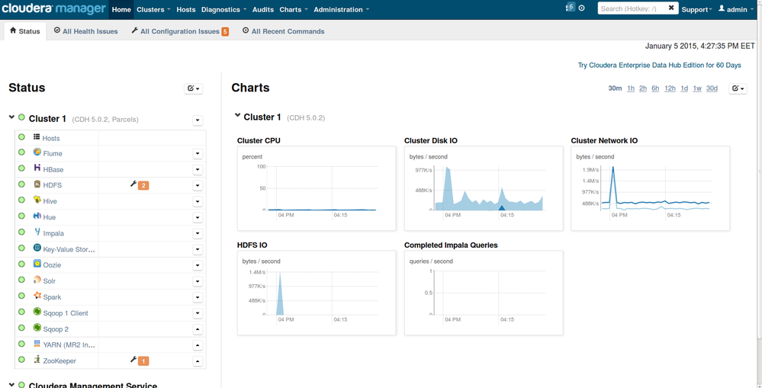Collapse Cluster 1 charts section
762x388 pixels.
tap(237, 116)
